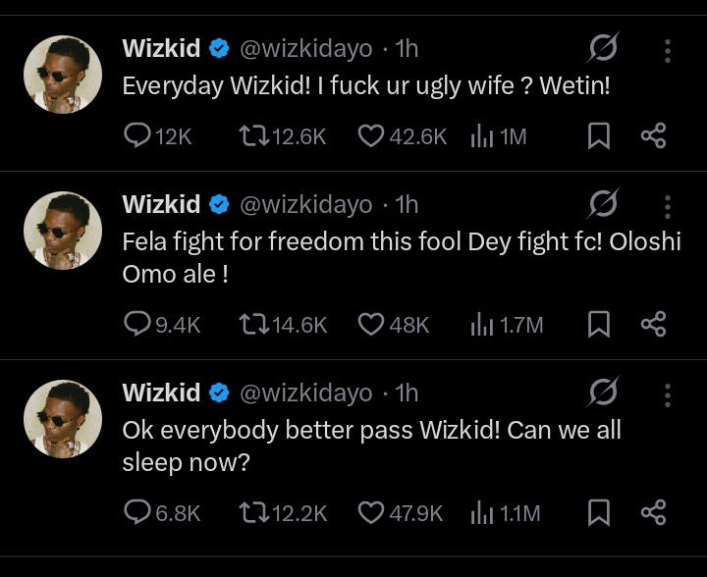The height and width of the screenshot is (577, 707).
Task: Share the 'Everyday Wizkid' tweet
Action: click(653, 136)
